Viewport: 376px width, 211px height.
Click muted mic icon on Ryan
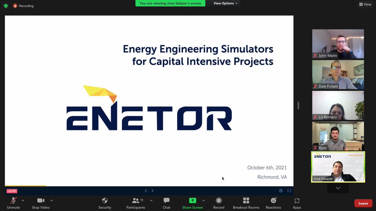(315, 148)
